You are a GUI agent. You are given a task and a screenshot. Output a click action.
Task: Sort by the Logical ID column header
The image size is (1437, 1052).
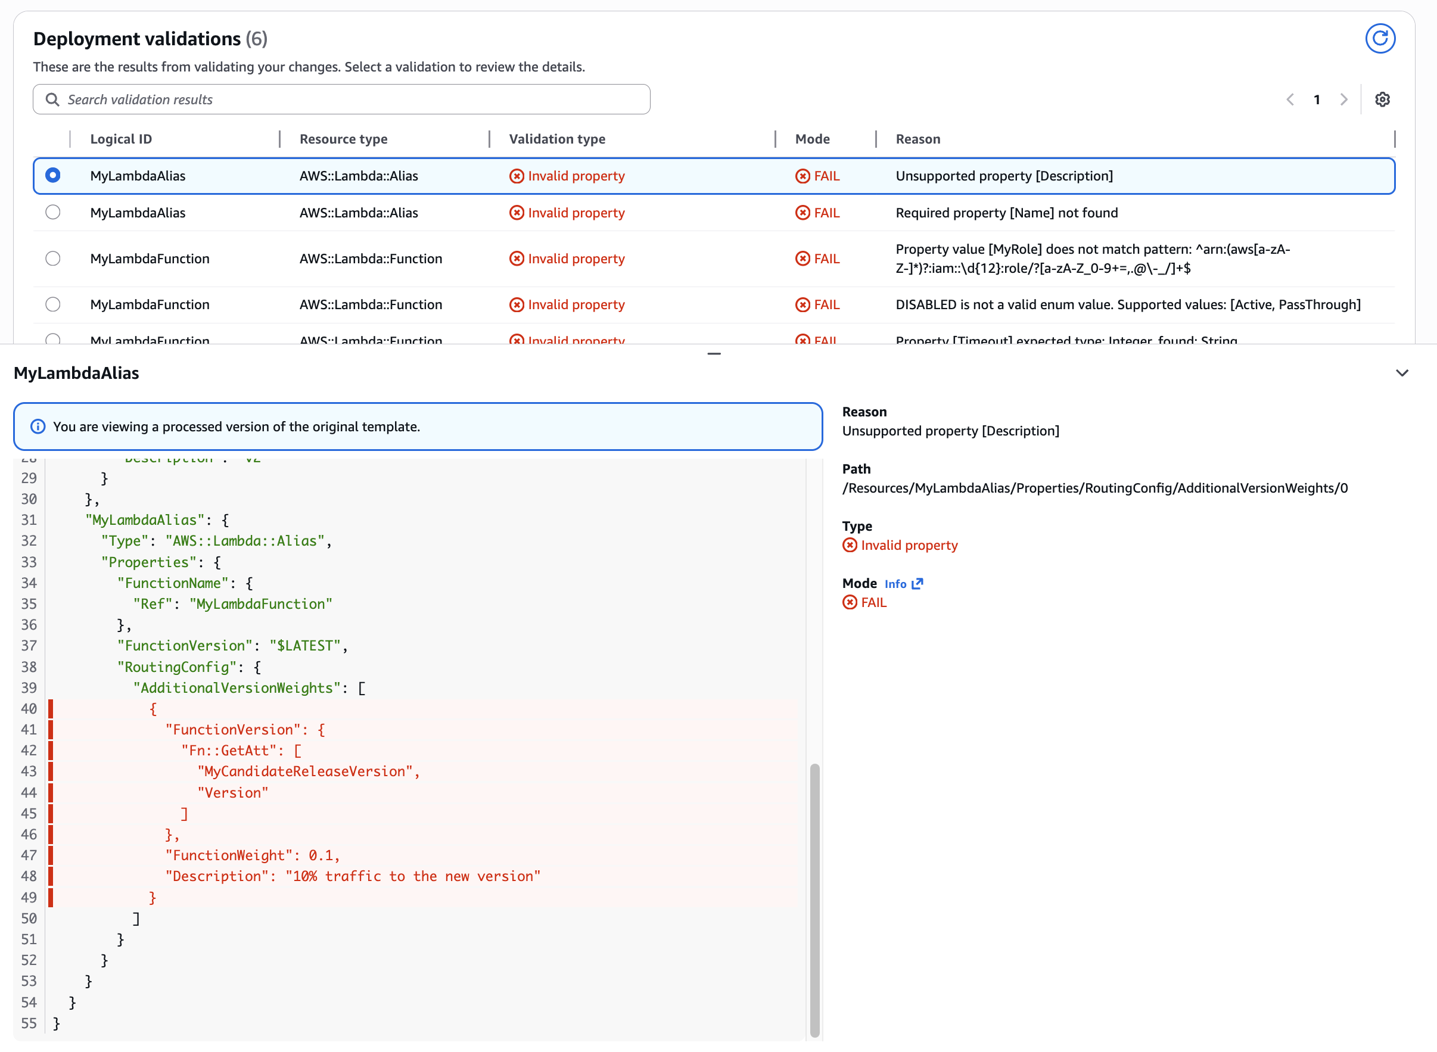pos(121,139)
